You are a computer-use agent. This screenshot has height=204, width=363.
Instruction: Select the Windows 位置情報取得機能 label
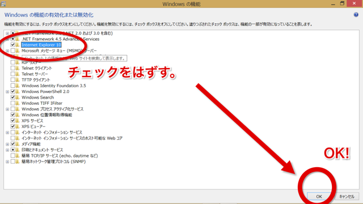[x=47, y=114]
